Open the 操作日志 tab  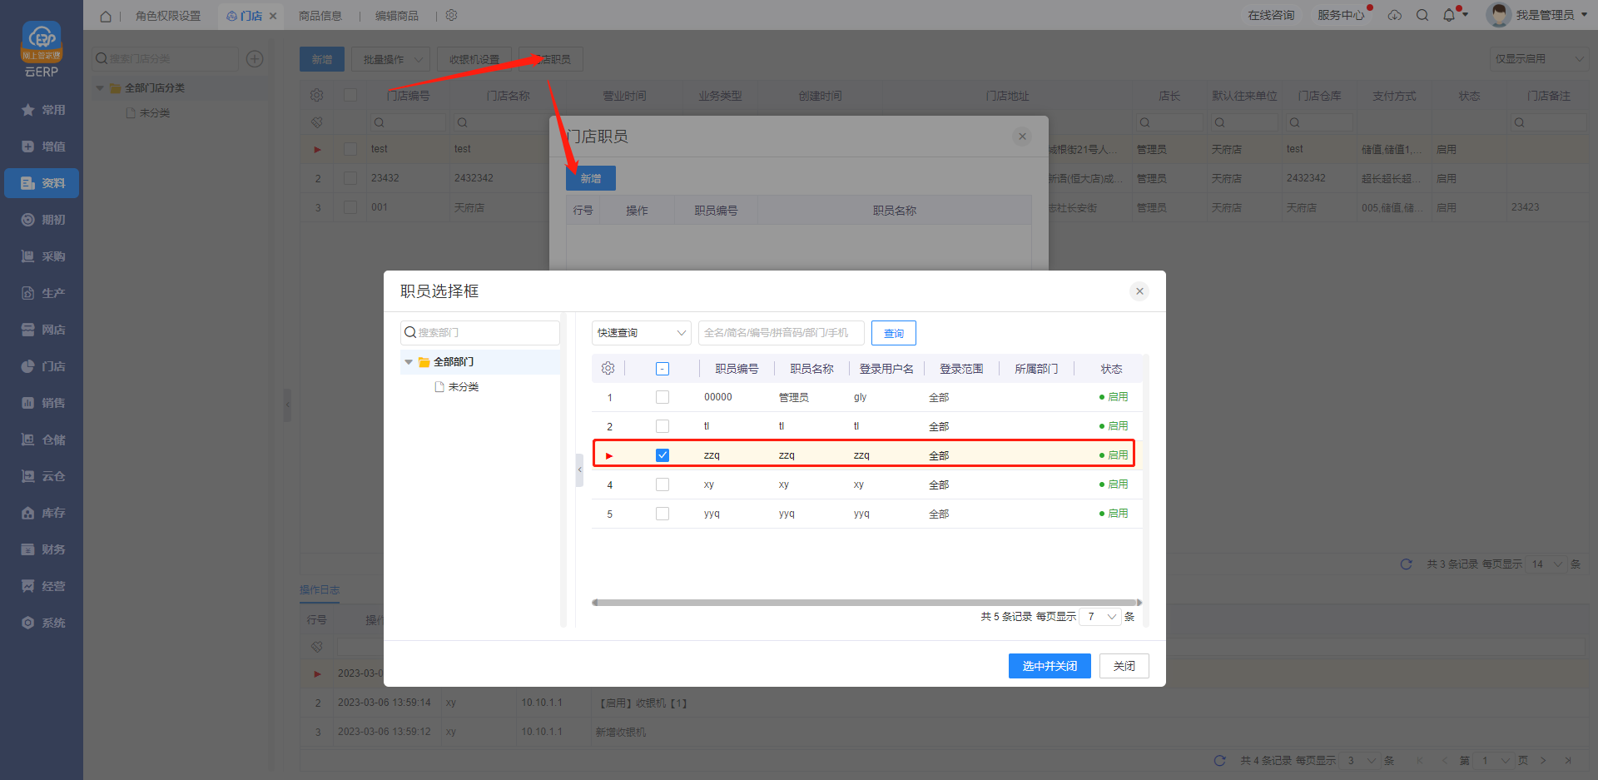pos(320,590)
